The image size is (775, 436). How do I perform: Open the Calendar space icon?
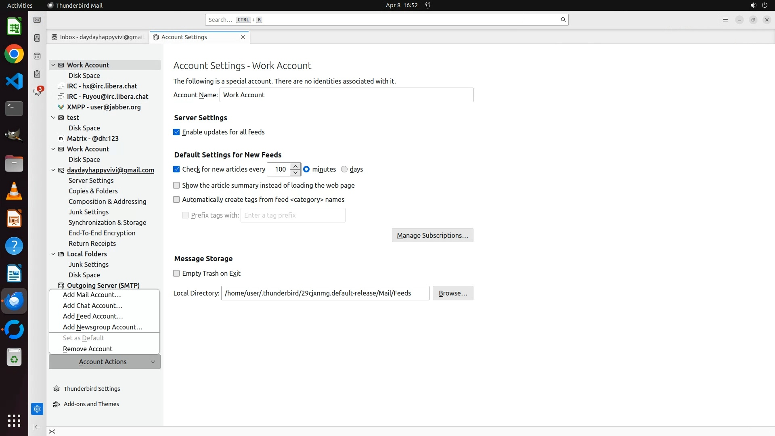coord(37,56)
